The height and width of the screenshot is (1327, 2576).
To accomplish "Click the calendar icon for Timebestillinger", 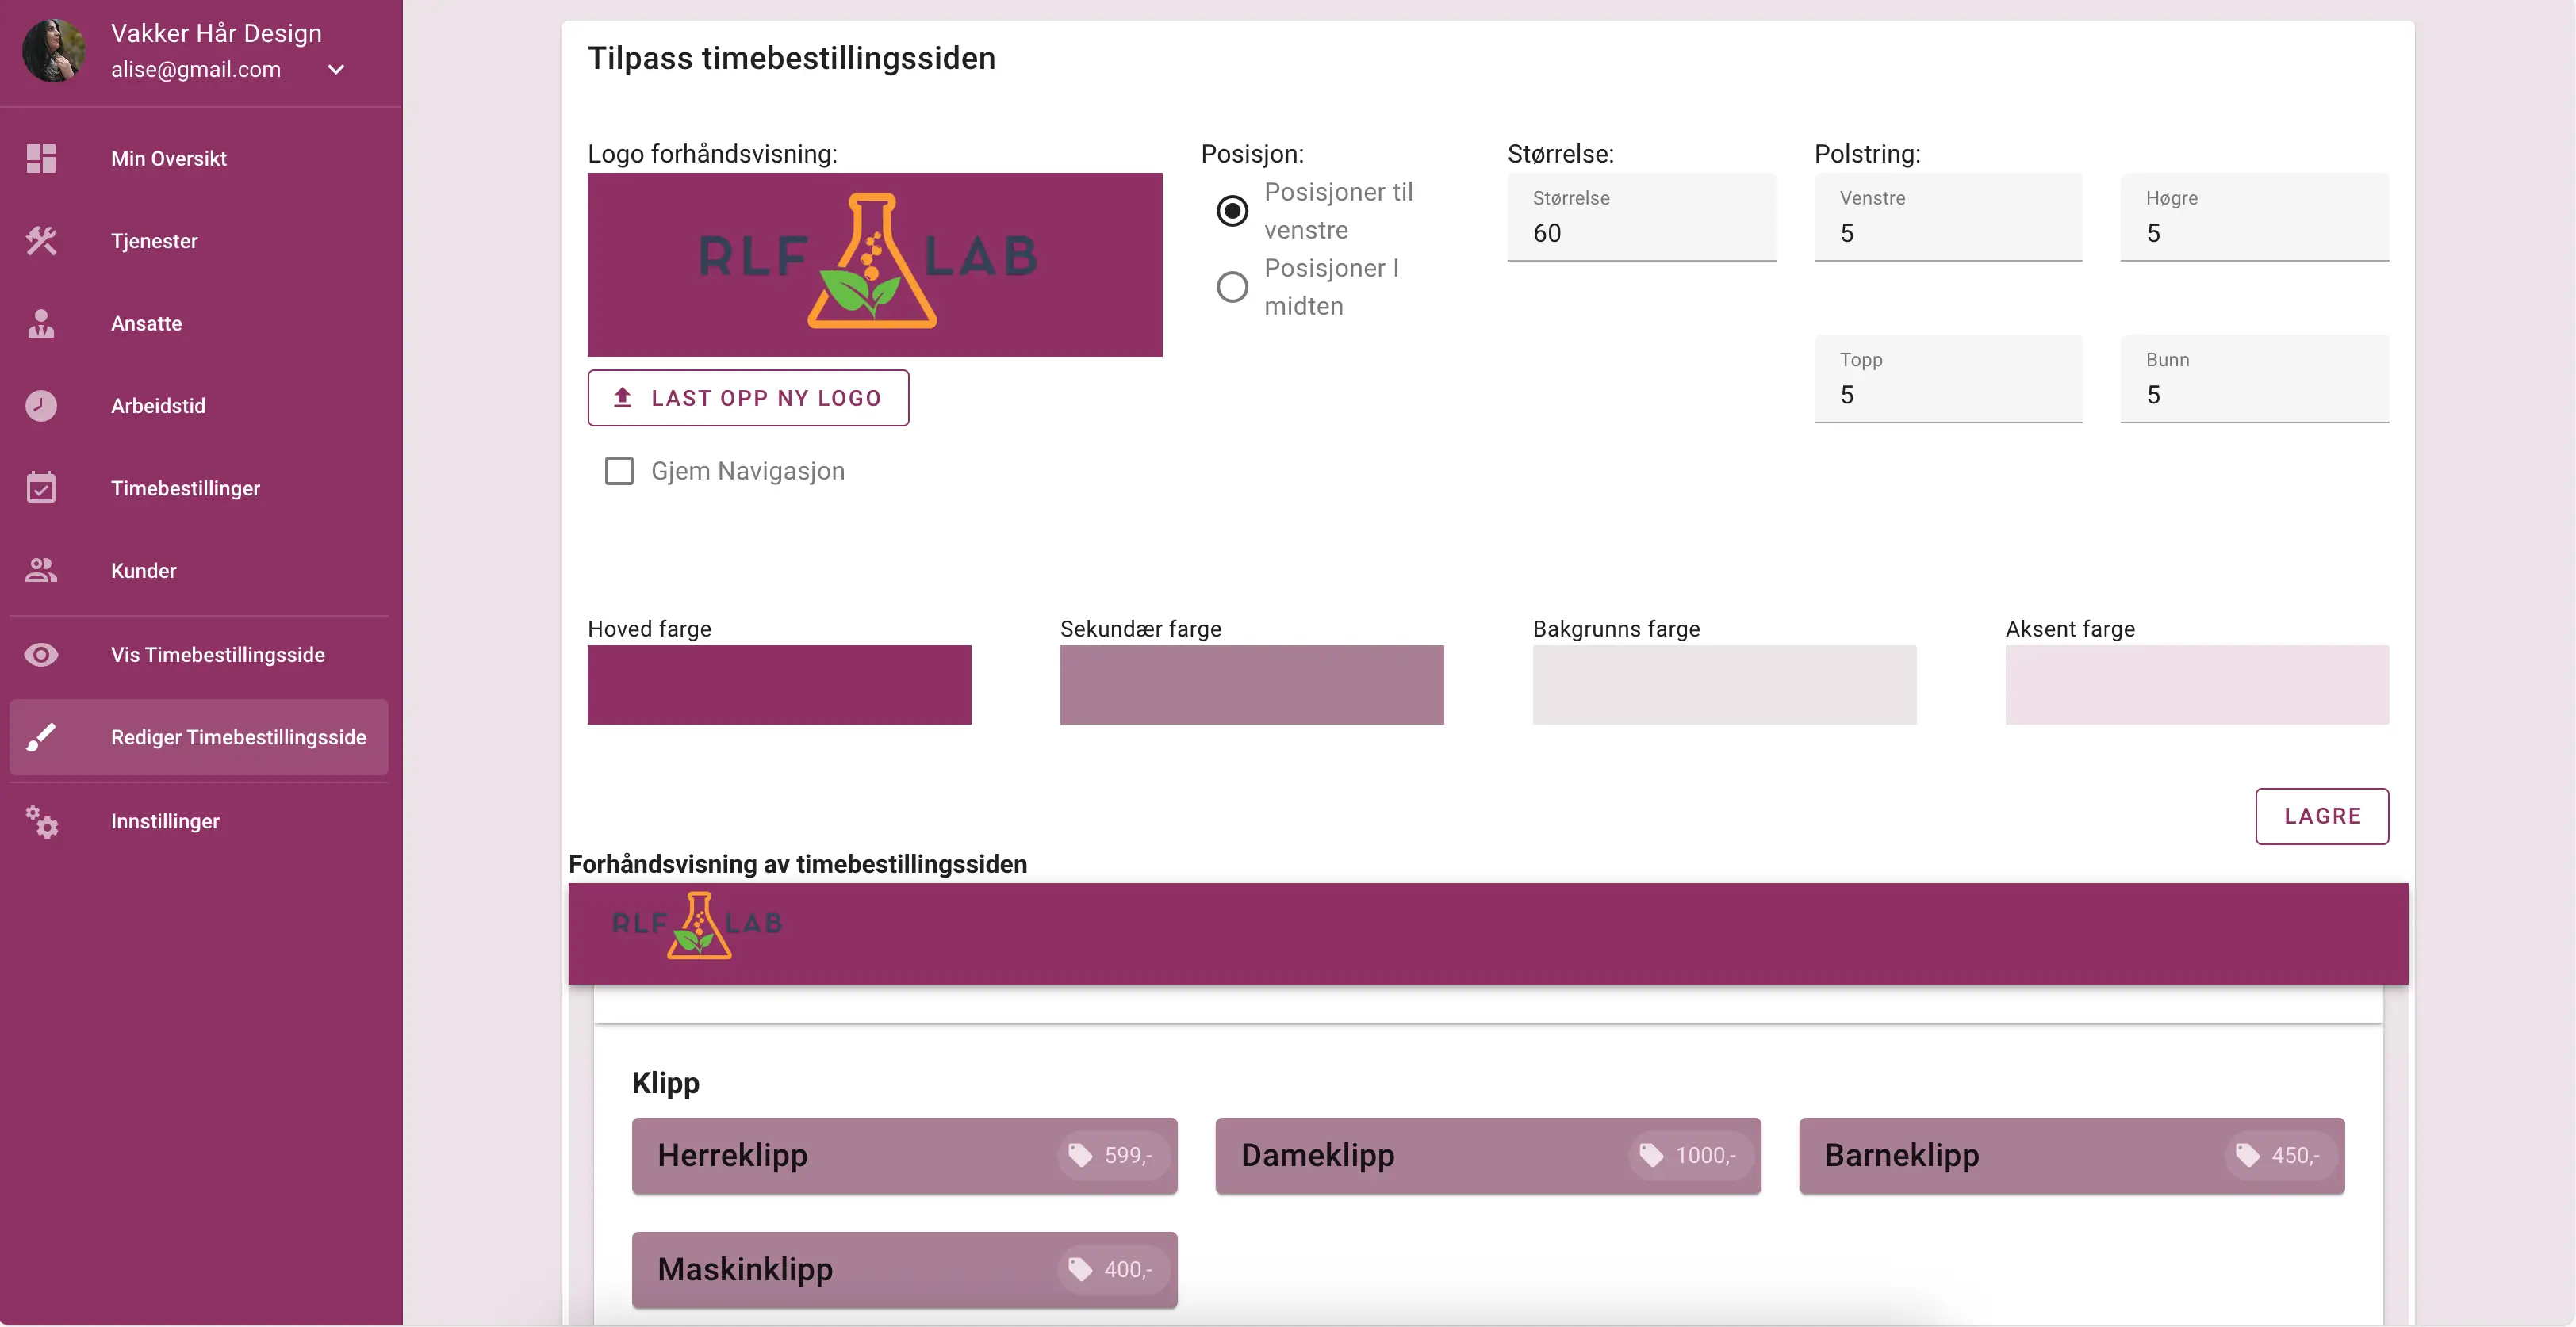I will point(41,488).
